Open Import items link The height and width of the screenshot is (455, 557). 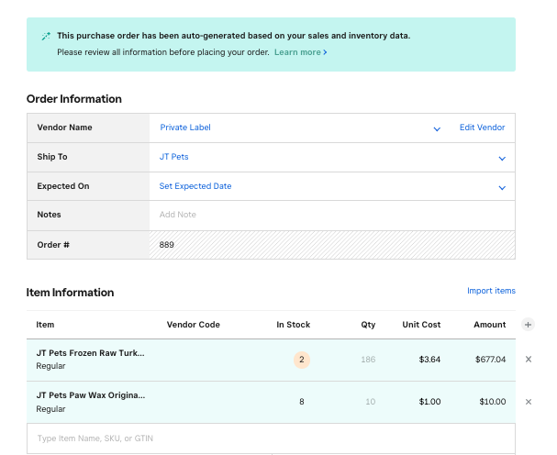pos(491,291)
